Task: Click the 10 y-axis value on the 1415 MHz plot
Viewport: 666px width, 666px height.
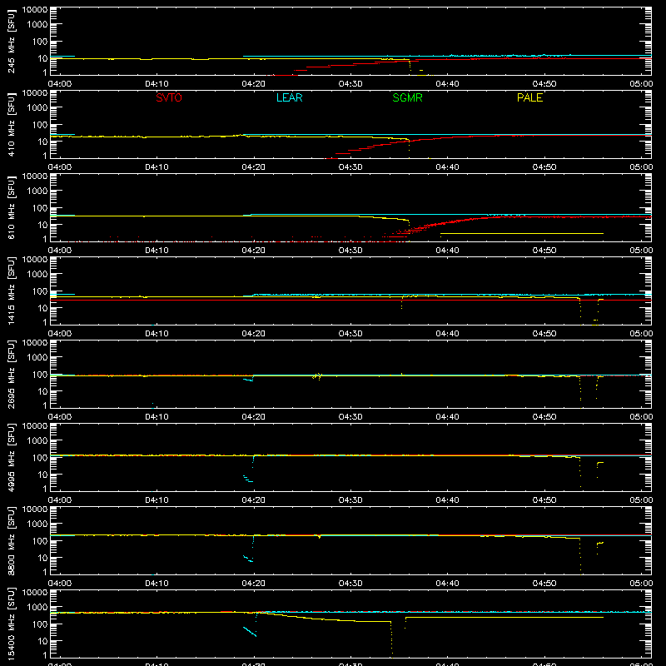Action: [x=42, y=308]
